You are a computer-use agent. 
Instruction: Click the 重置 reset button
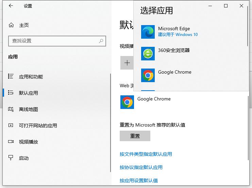point(135,136)
